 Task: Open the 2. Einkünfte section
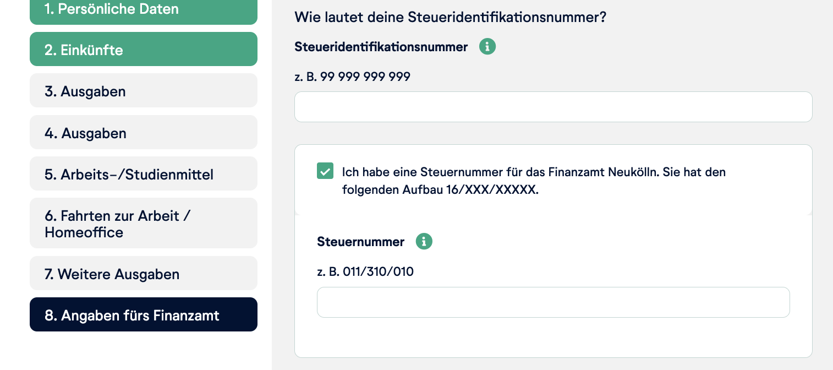pos(143,50)
